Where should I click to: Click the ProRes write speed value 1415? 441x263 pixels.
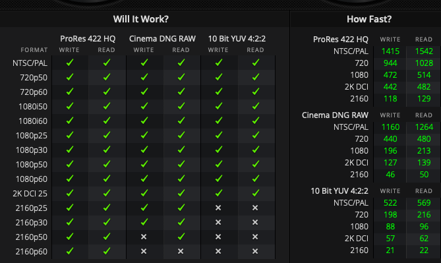click(x=390, y=51)
